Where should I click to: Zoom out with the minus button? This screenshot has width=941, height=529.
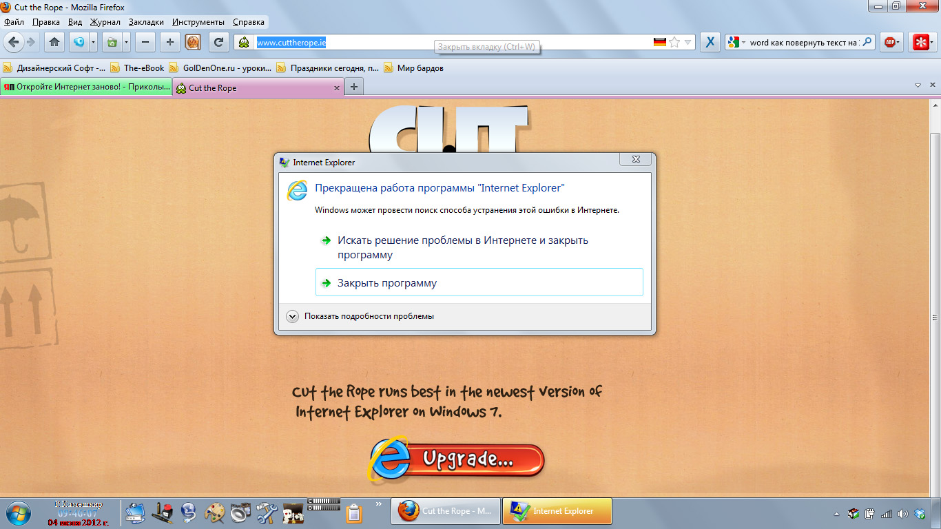point(145,42)
